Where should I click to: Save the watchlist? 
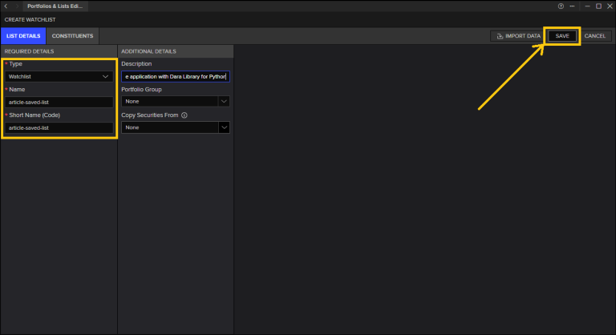(x=562, y=36)
